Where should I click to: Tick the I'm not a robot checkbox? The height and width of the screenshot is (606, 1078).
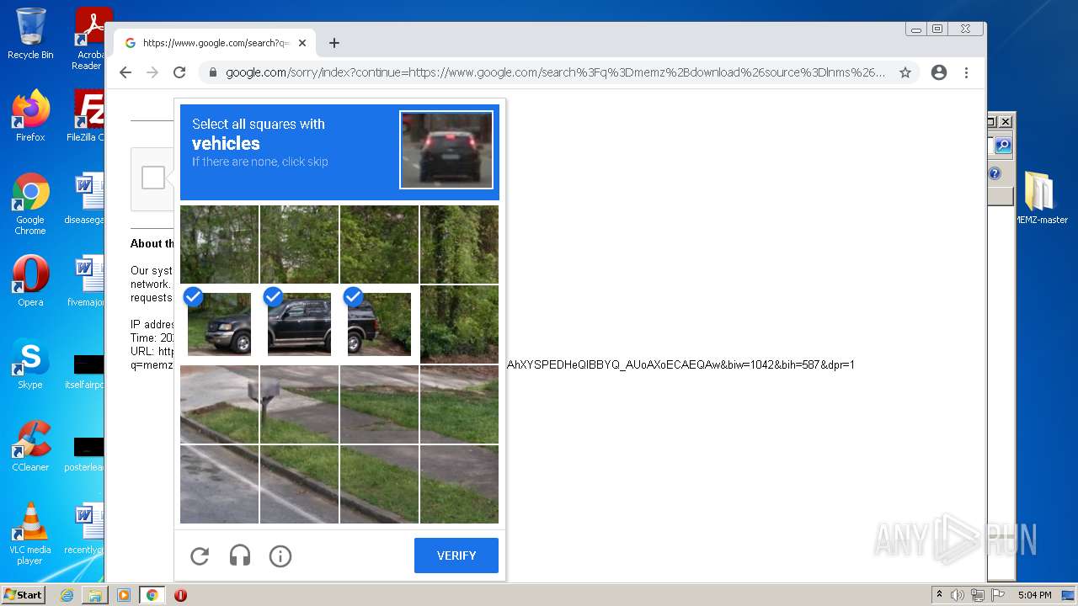[x=153, y=178]
